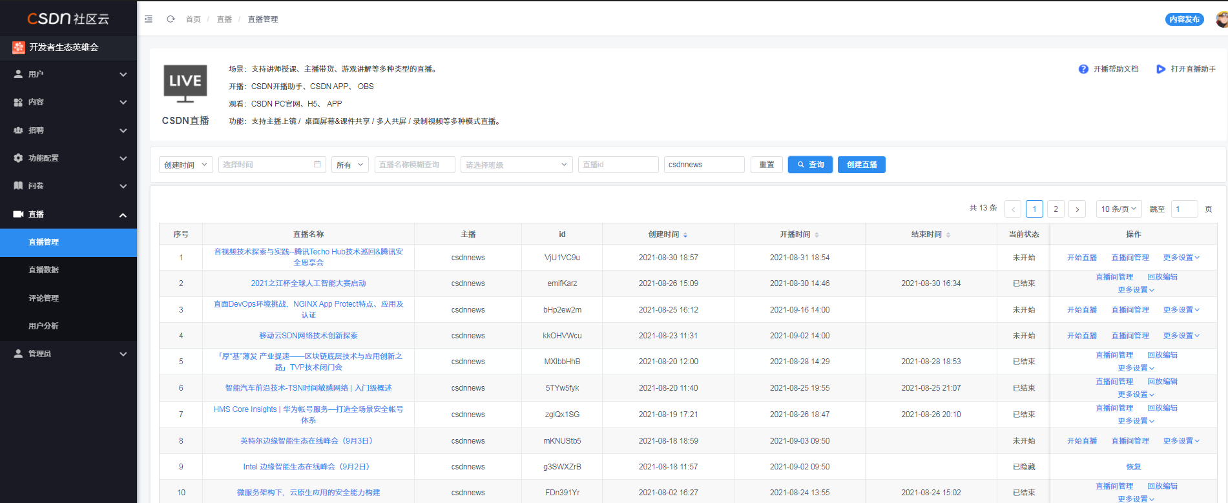This screenshot has width=1228, height=503.
Task: Refresh the page using the reload icon
Action: [x=171, y=19]
